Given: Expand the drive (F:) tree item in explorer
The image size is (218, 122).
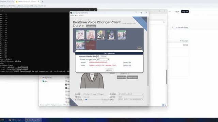Looking at the screenshot, I should tap(41, 78).
